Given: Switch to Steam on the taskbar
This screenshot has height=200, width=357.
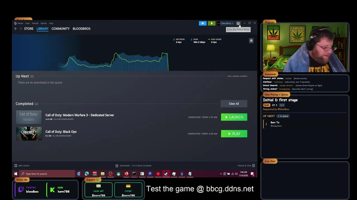Looking at the screenshot, I should tap(166, 174).
